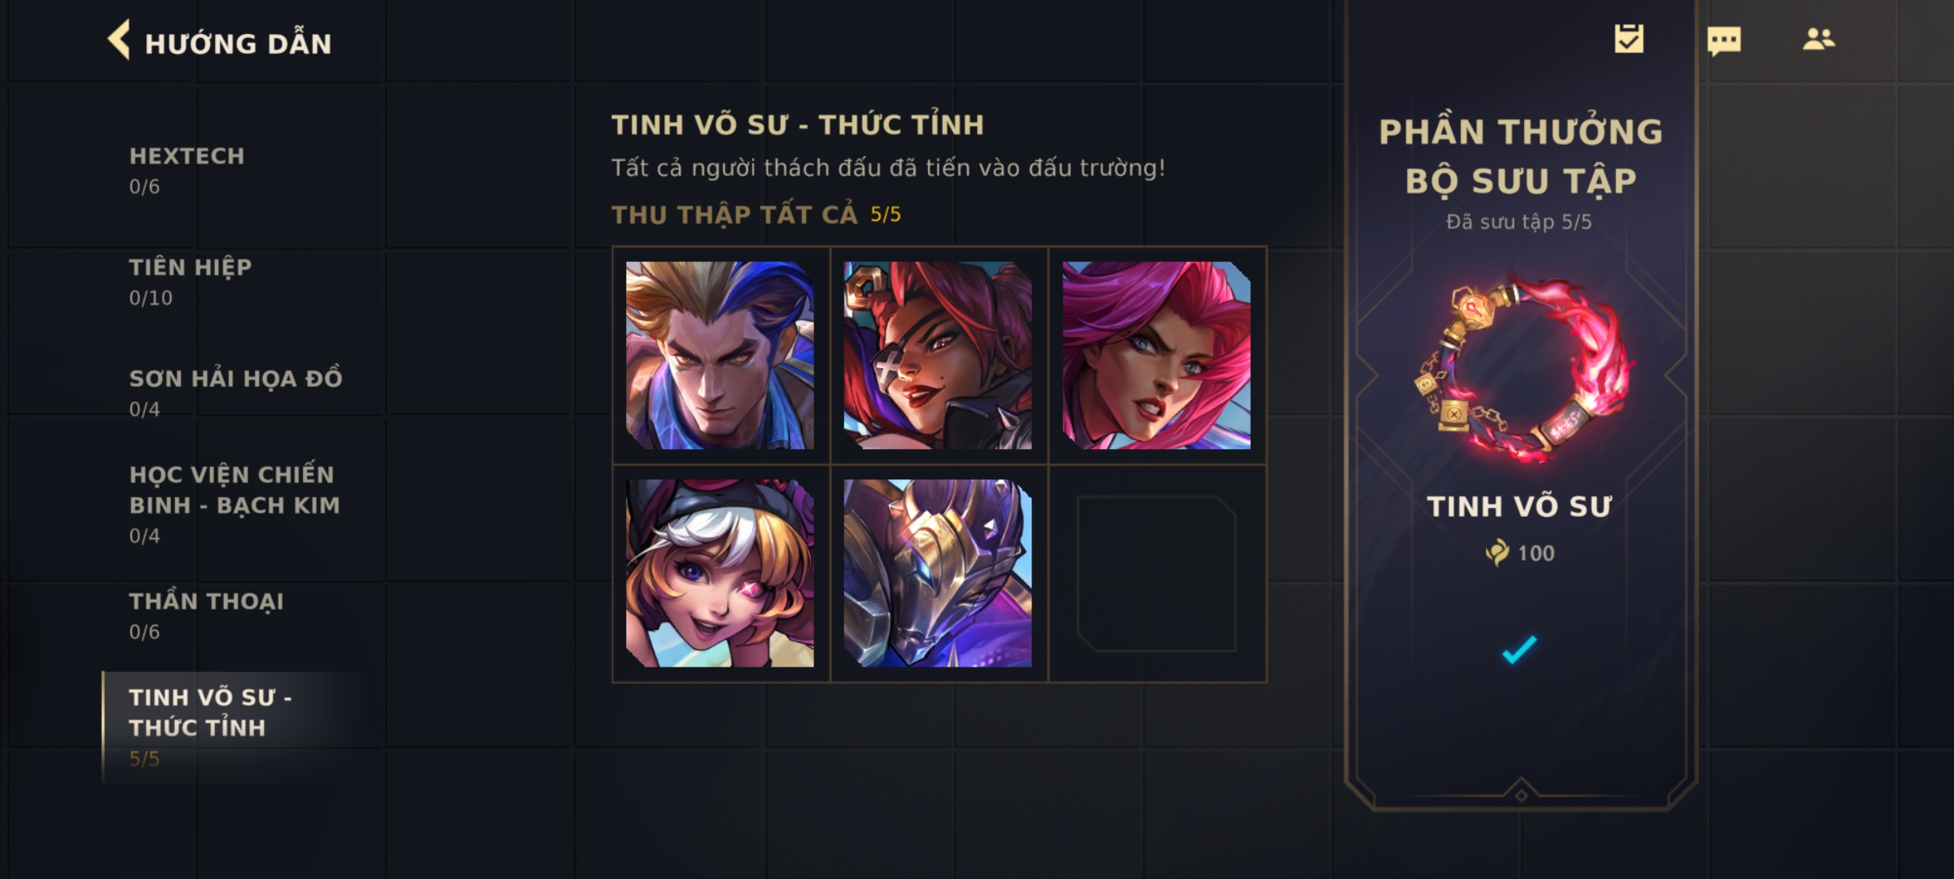Image resolution: width=1954 pixels, height=879 pixels.
Task: Switch to Thần Thoại collection
Action: pyautogui.click(x=207, y=616)
